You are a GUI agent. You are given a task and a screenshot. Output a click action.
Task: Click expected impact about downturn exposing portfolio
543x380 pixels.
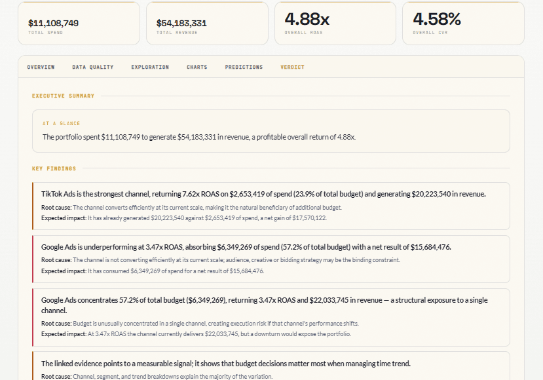coord(196,334)
